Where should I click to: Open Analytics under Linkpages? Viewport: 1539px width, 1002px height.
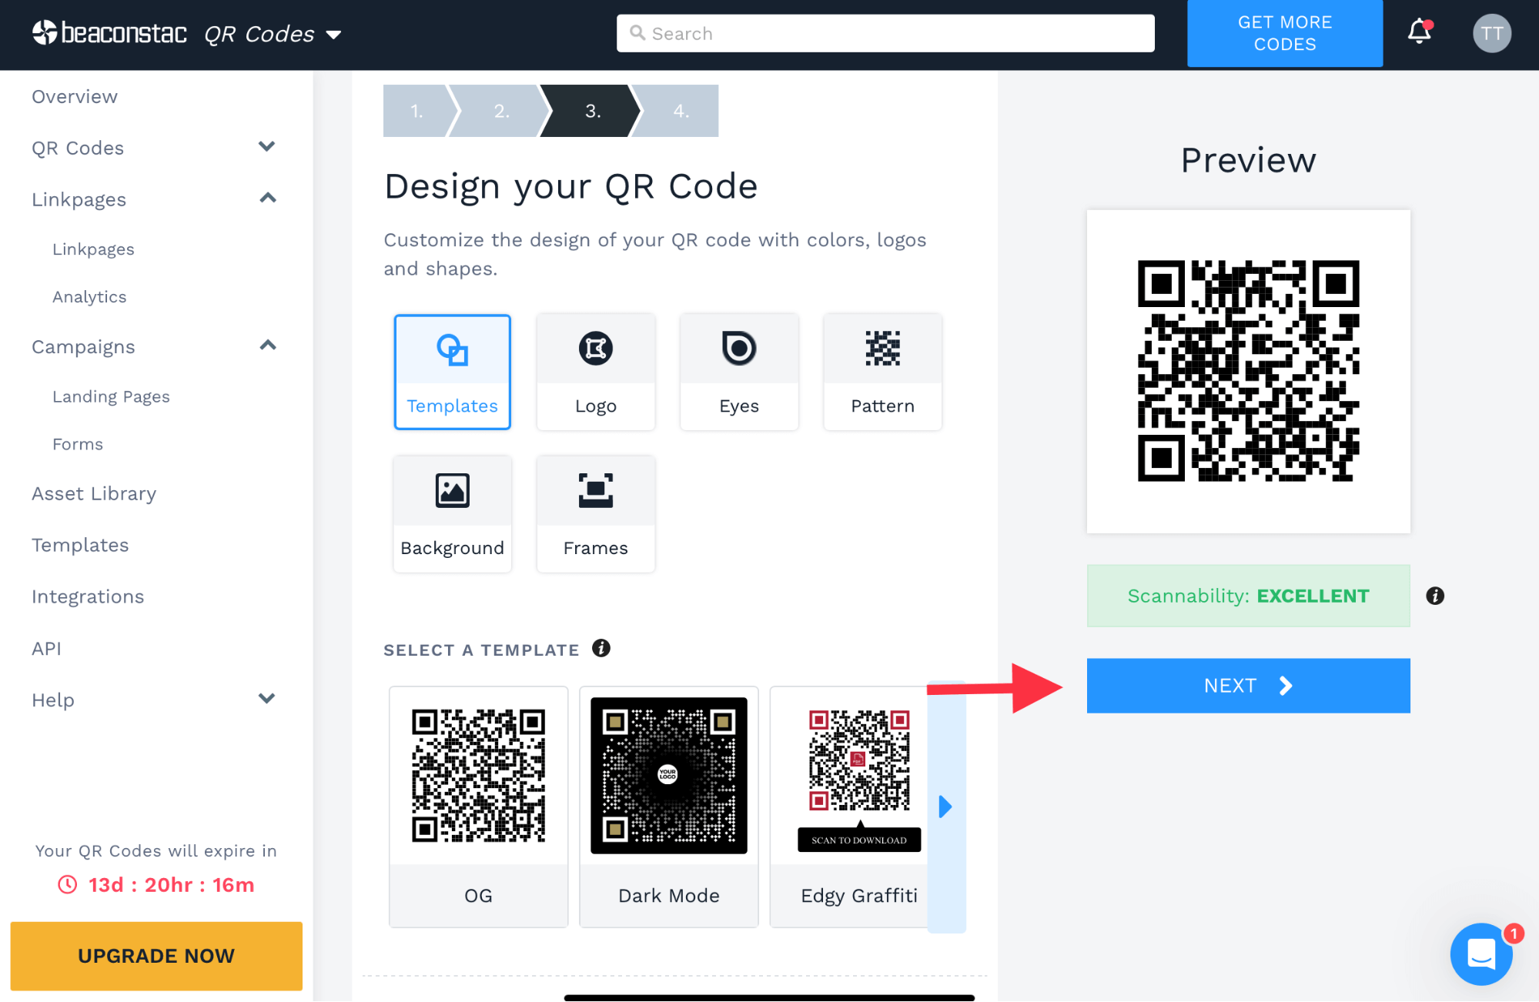[89, 296]
